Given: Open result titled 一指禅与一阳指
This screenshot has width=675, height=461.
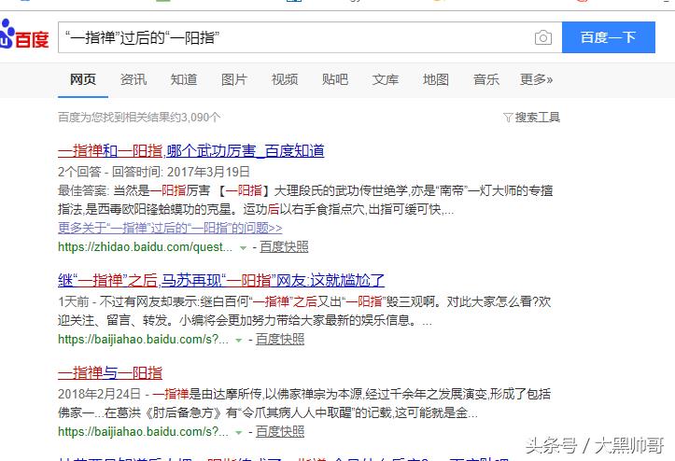Looking at the screenshot, I should click(x=110, y=372).
